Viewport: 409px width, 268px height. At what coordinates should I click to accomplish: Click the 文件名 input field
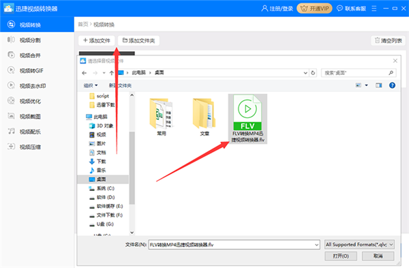click(234, 245)
